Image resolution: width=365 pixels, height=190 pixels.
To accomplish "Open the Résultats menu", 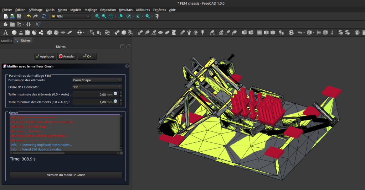I will pos(126,10).
